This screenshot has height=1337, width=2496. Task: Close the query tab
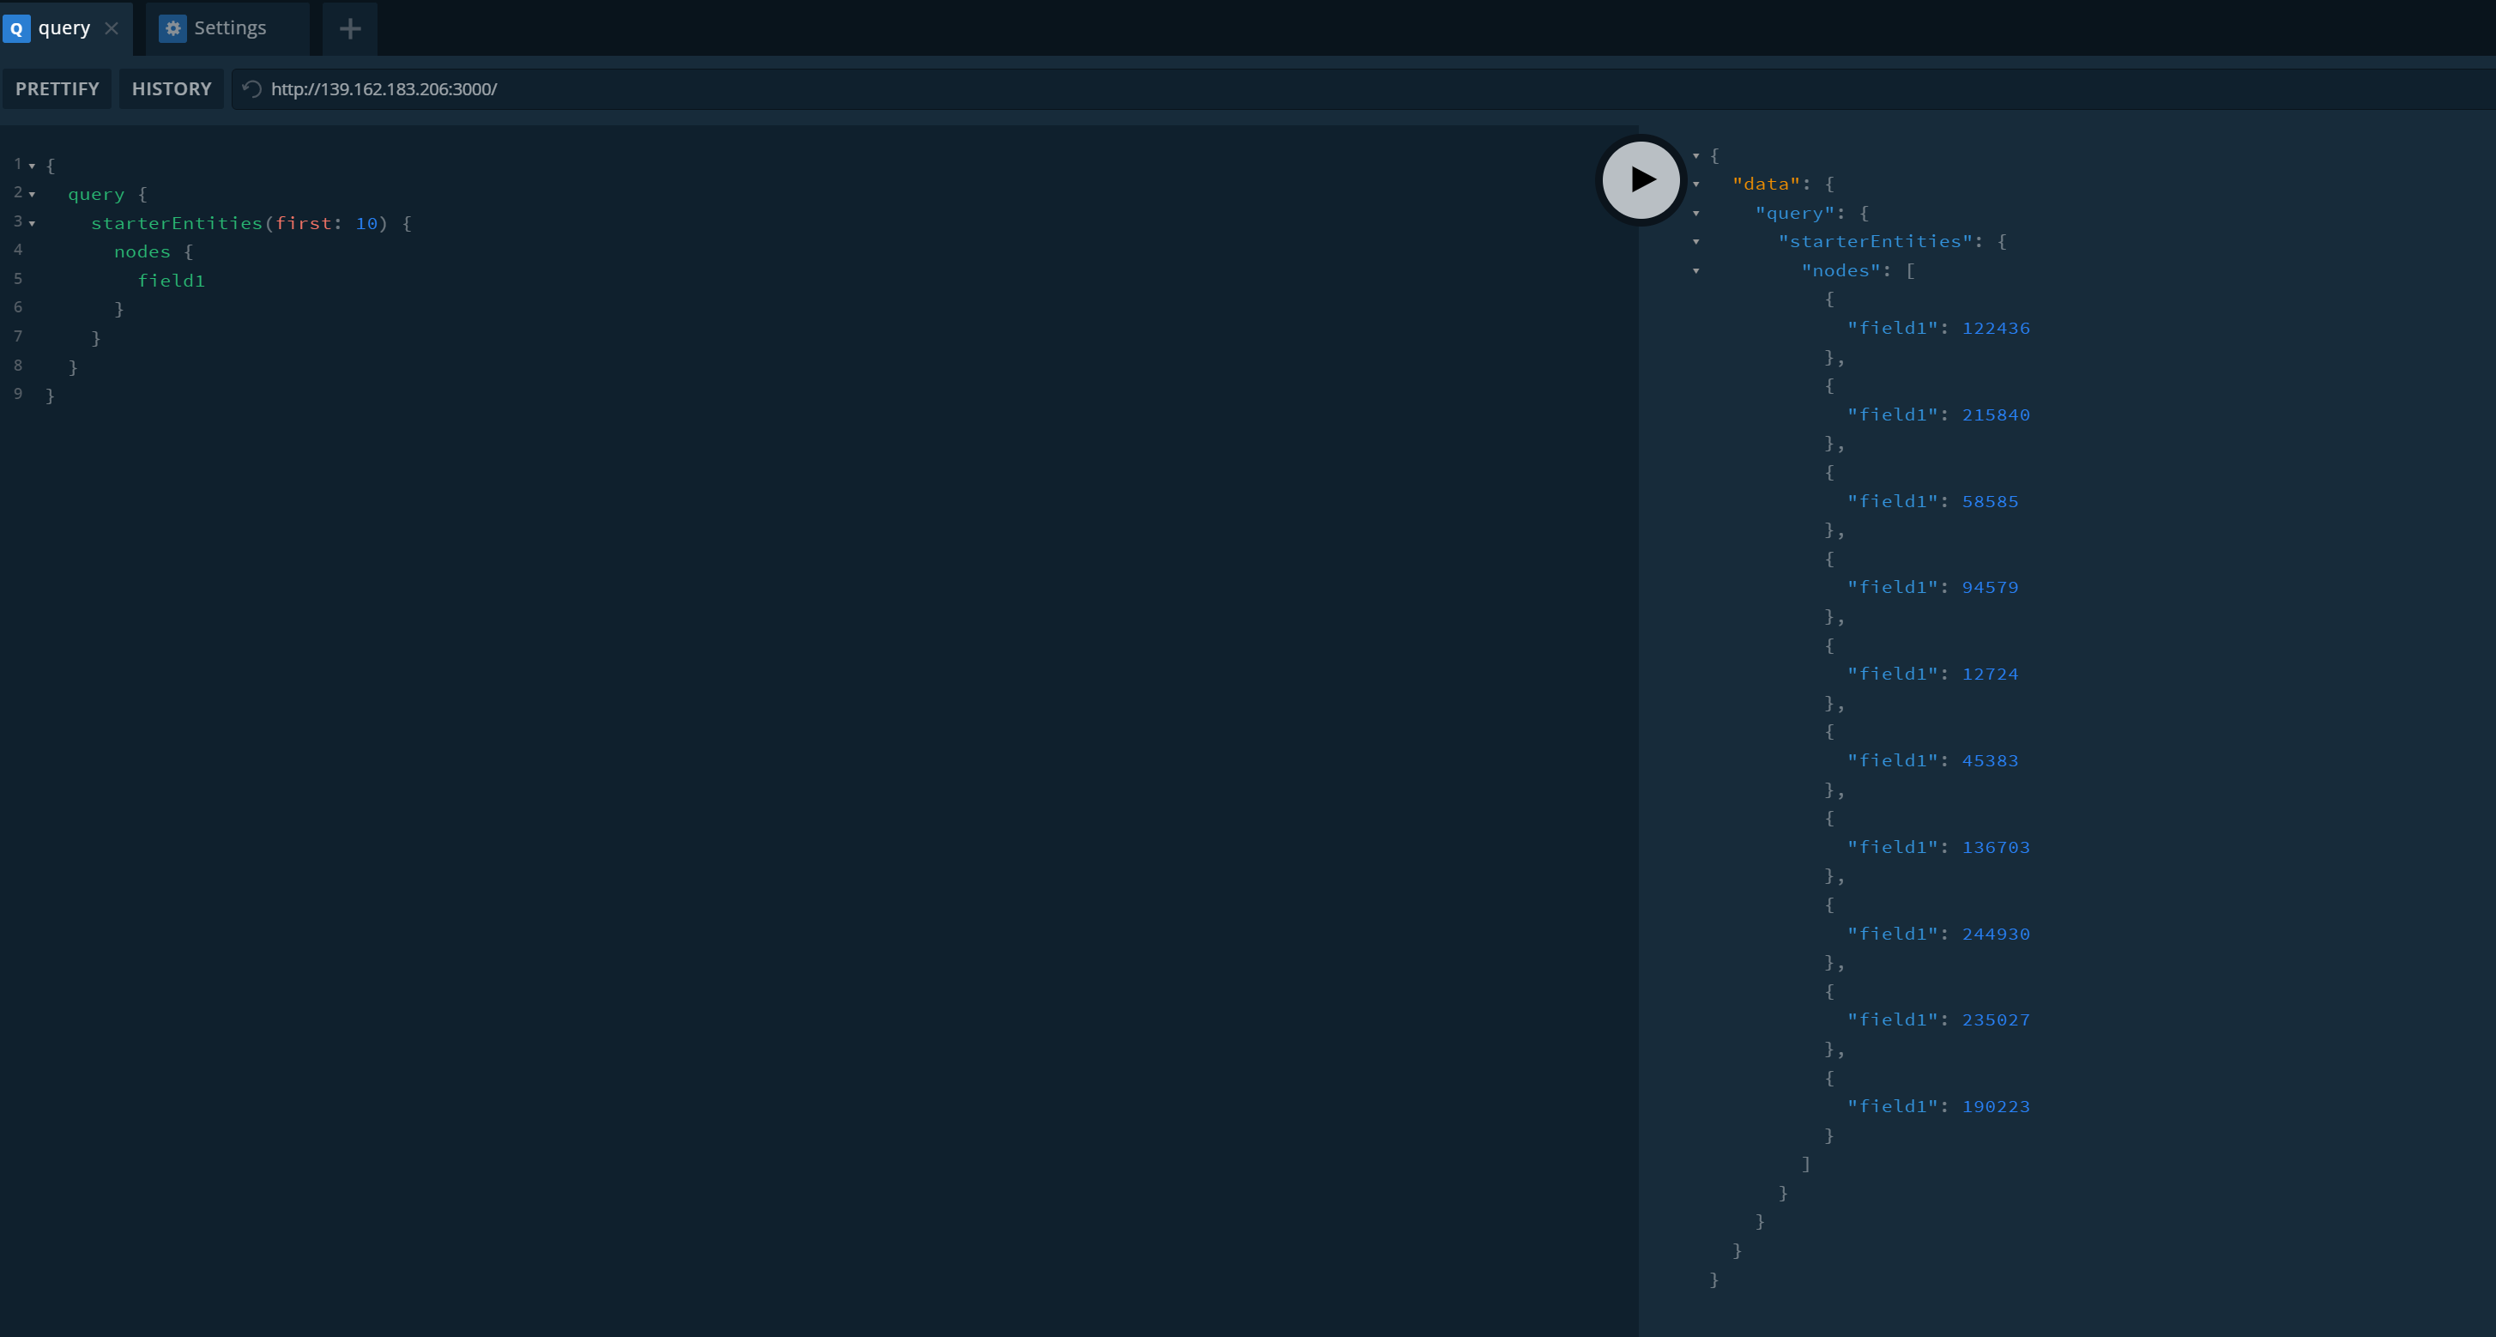[x=112, y=28]
